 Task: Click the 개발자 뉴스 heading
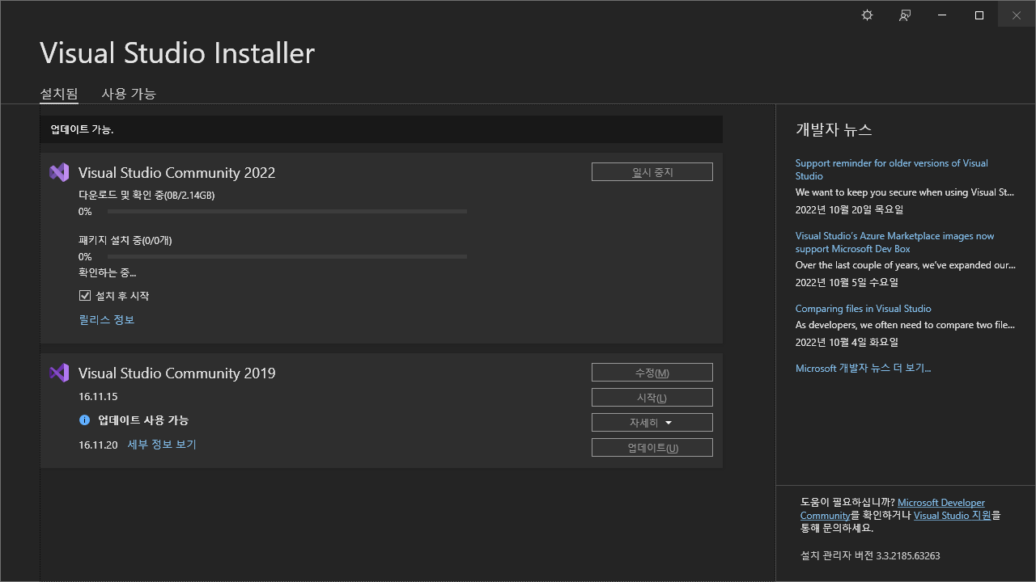tap(834, 130)
